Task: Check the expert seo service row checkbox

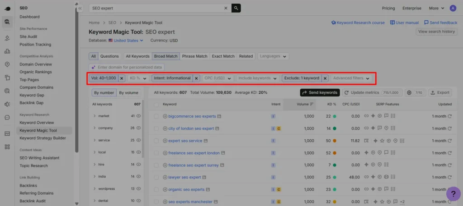Action: 156,141
